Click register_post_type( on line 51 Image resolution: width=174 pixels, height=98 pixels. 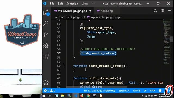[97, 28]
